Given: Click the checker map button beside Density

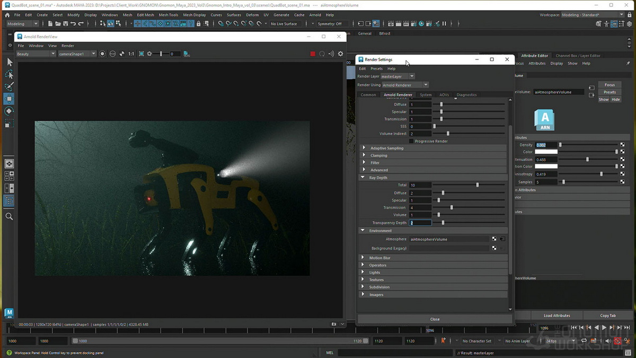Looking at the screenshot, I should 622,145.
